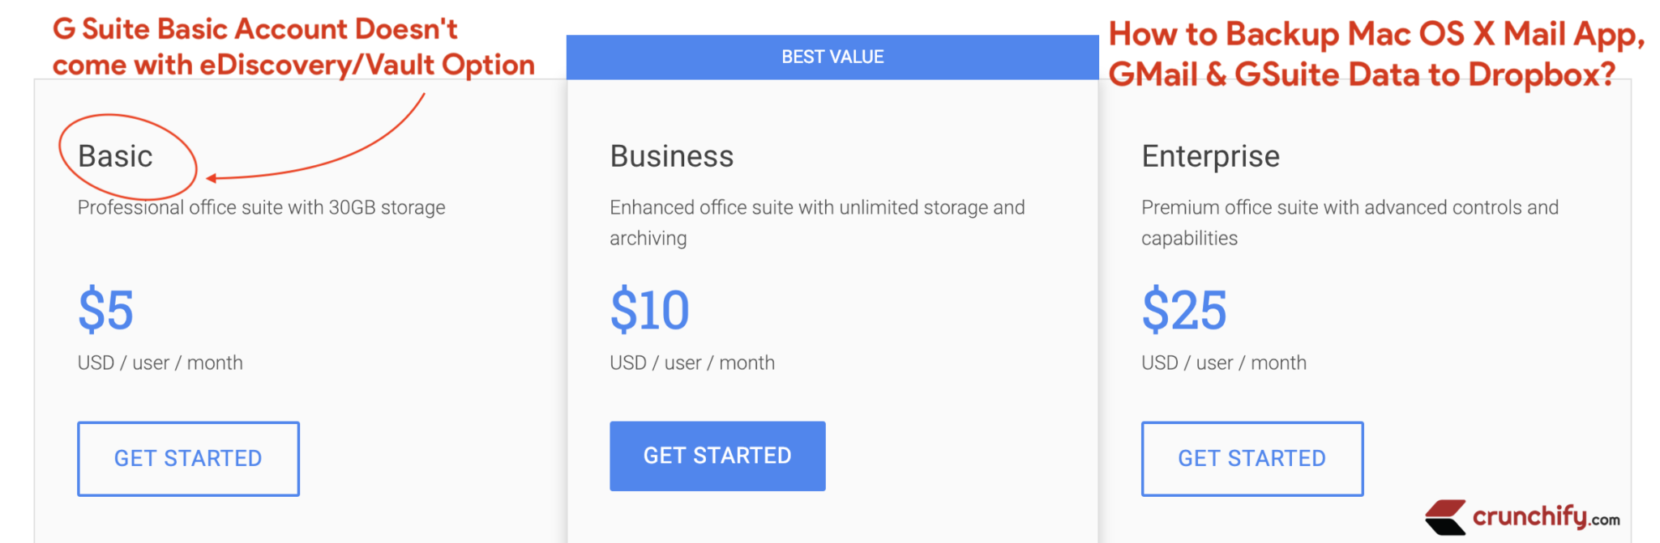Screen dimensions: 1660x543
Task: Click GET STARTED under the Business plan
Action: click(717, 456)
